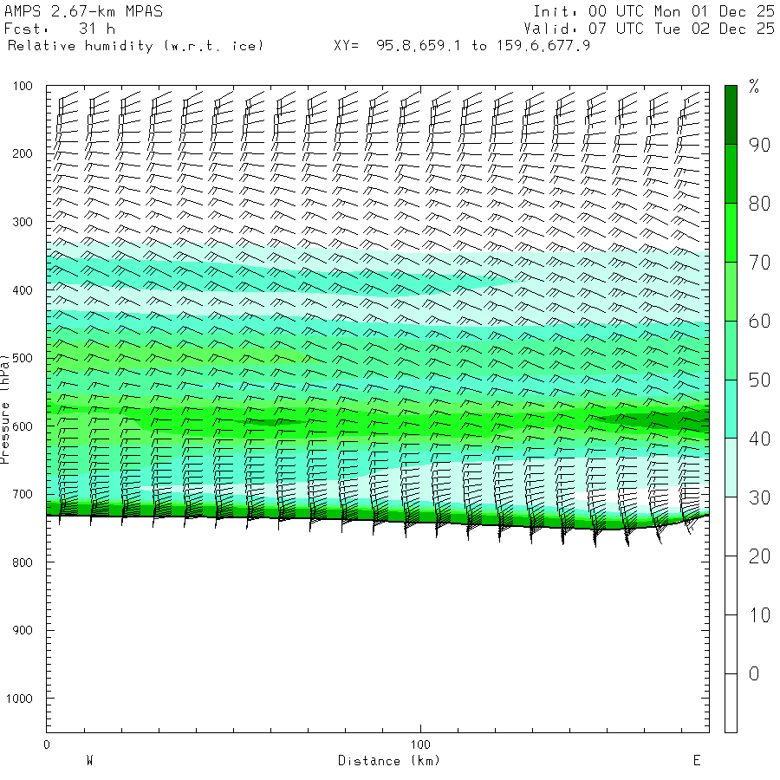This screenshot has height=780, width=780.
Task: Click the colorbar label '10'
Action: point(759,615)
